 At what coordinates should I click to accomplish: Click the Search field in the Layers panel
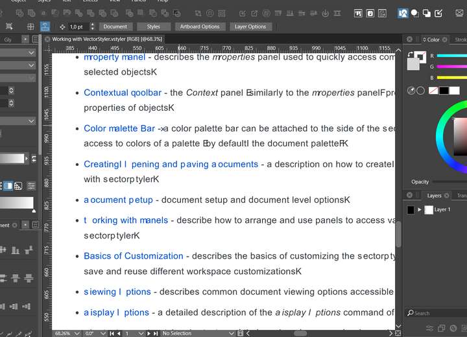437,313
